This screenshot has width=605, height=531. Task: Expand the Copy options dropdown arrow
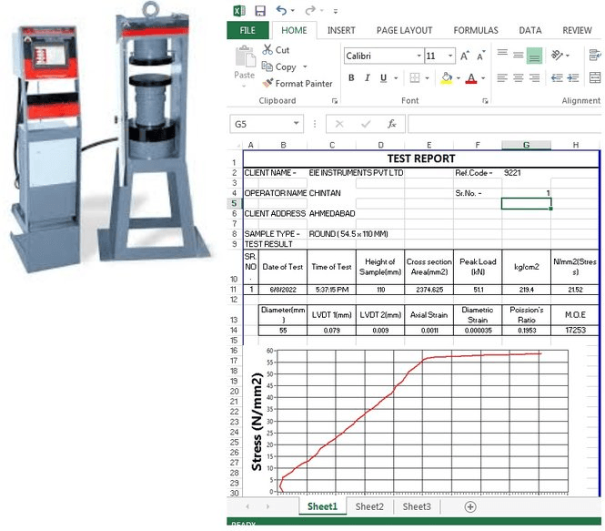(305, 66)
